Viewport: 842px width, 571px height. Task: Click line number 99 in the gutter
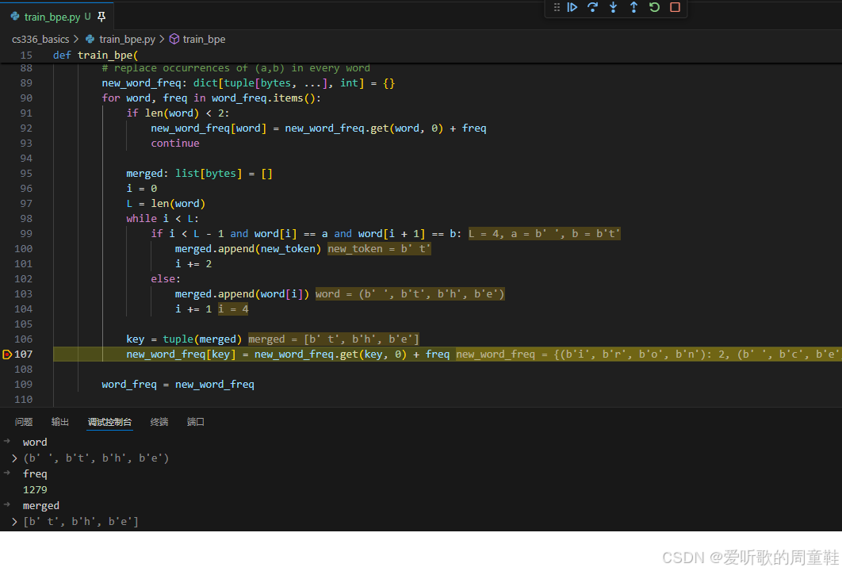26,234
